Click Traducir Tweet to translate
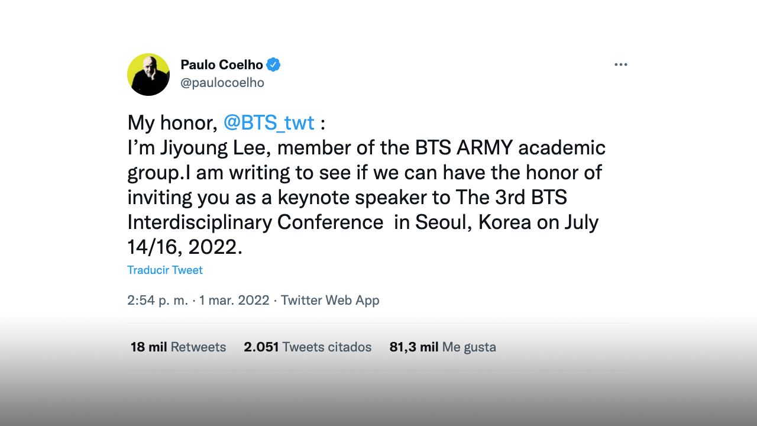 click(x=165, y=270)
